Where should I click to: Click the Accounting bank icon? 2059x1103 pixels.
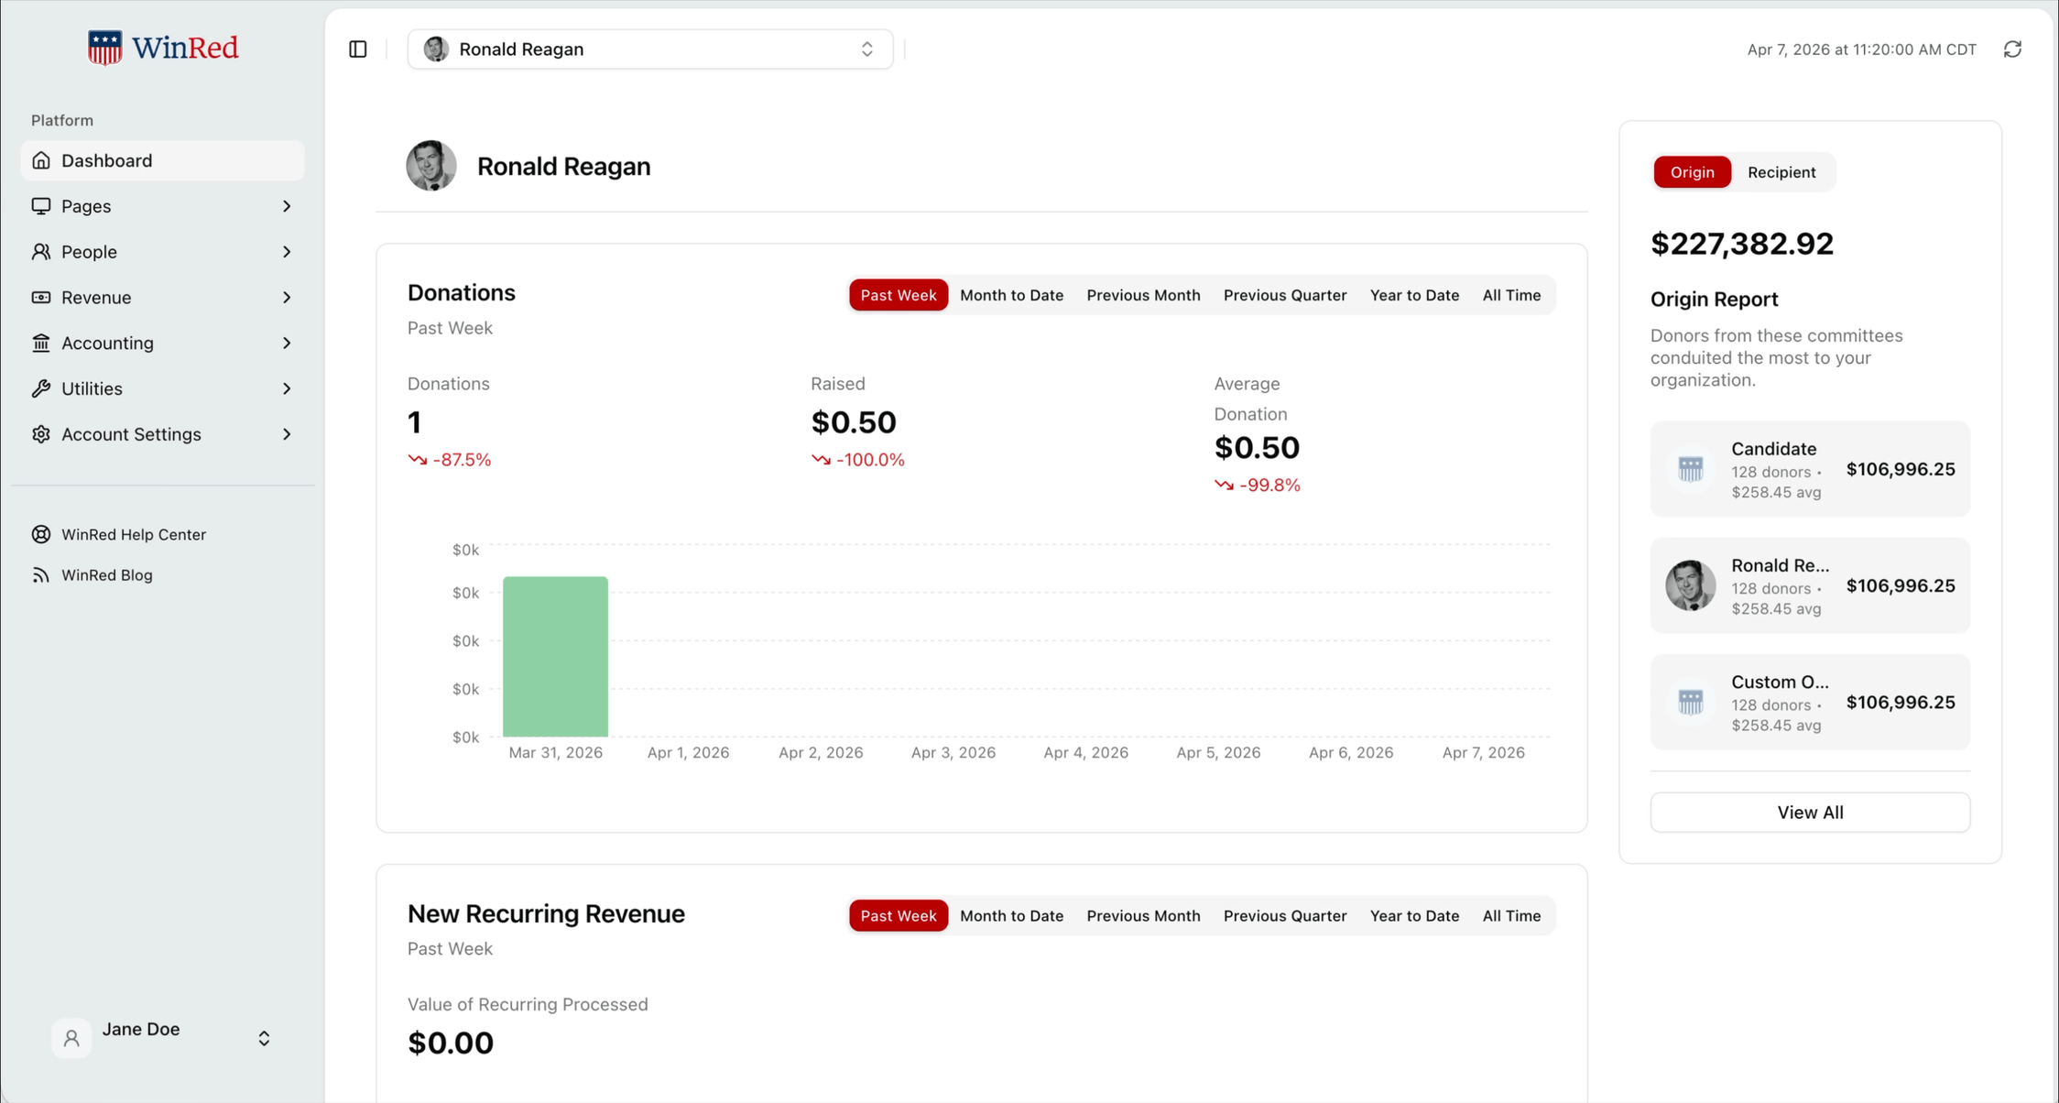41,343
